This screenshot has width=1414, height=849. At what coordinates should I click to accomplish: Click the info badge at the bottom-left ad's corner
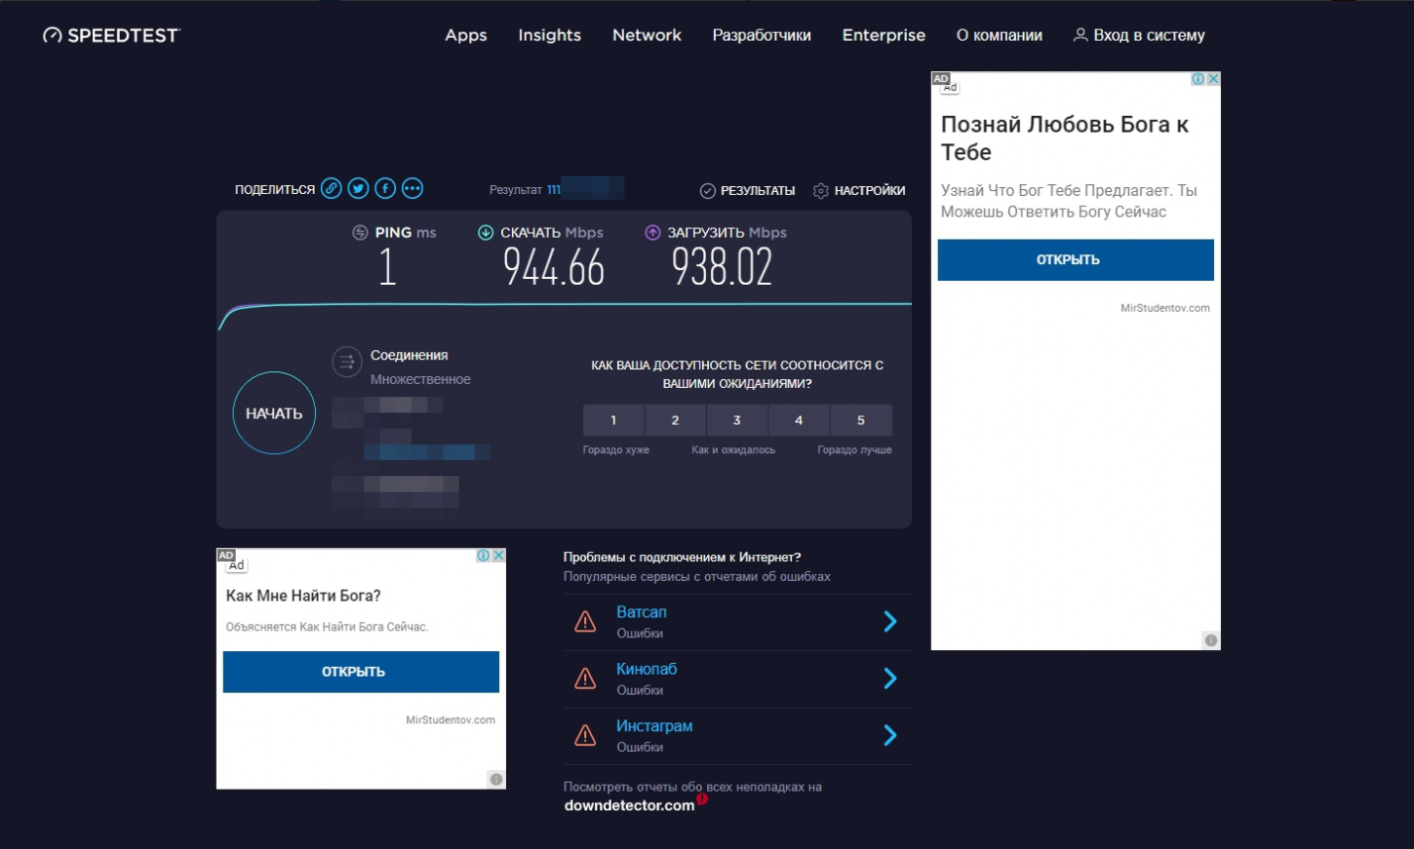pyautogui.click(x=496, y=780)
